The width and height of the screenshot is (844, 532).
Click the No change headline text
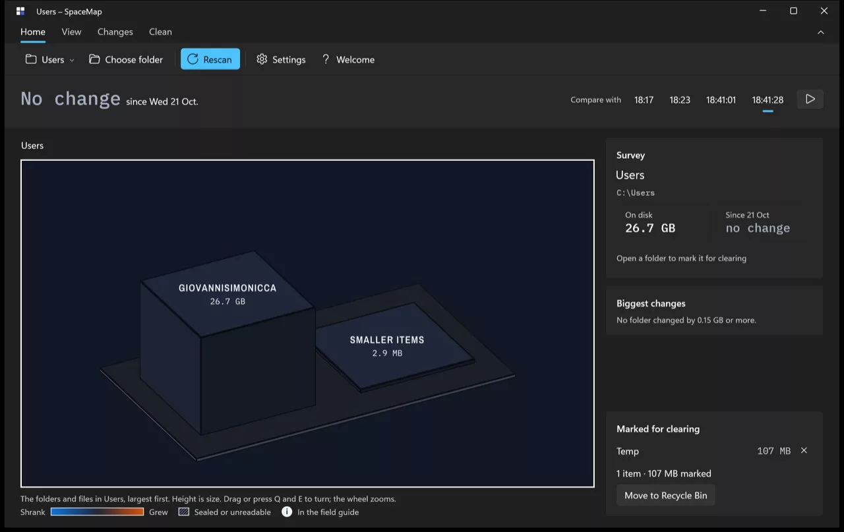click(71, 99)
